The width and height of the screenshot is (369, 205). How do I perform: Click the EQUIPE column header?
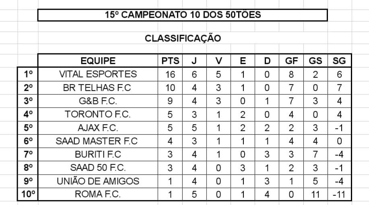98,61
